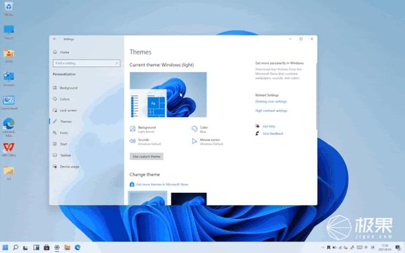
Task: Open the clock and date in tray
Action: coord(385,248)
